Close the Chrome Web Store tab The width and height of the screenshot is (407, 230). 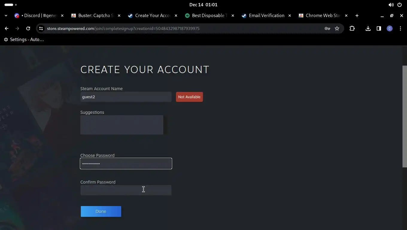pos(346,16)
